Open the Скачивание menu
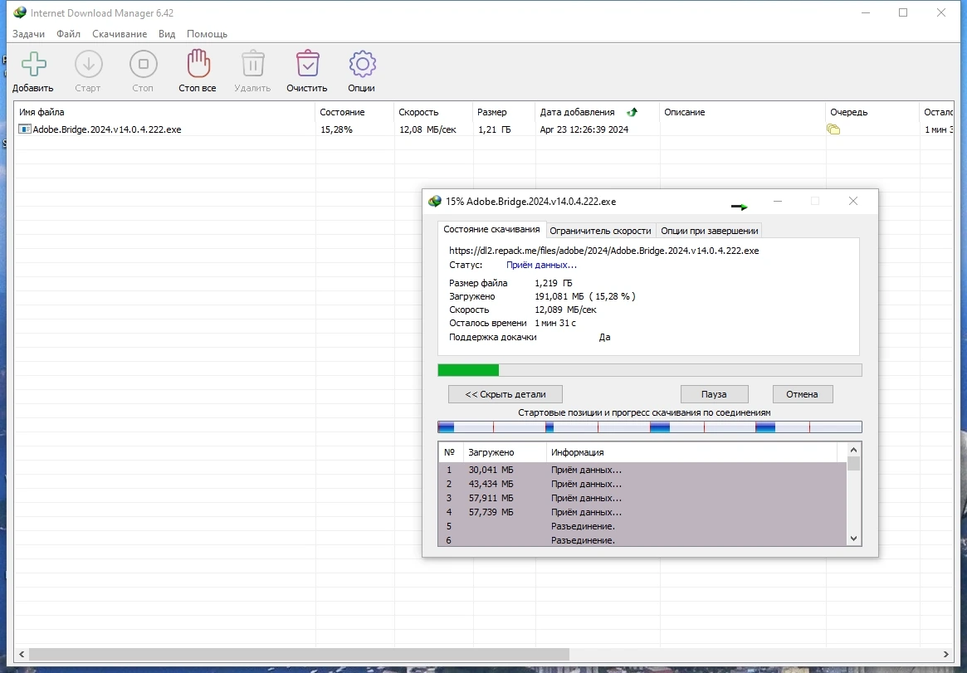The width and height of the screenshot is (967, 673). (x=120, y=34)
